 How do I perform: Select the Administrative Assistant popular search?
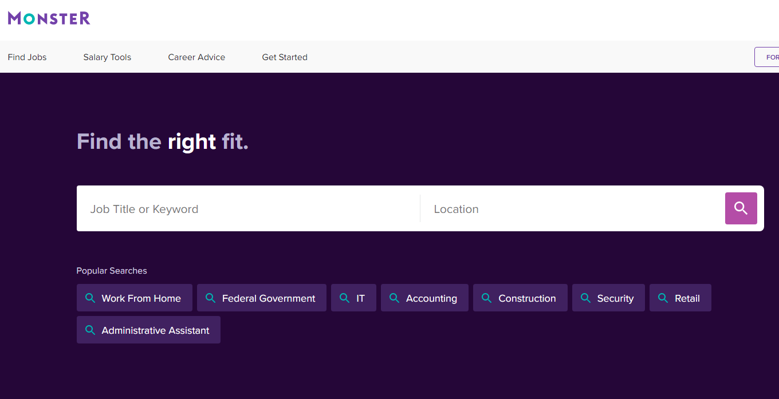coord(148,330)
